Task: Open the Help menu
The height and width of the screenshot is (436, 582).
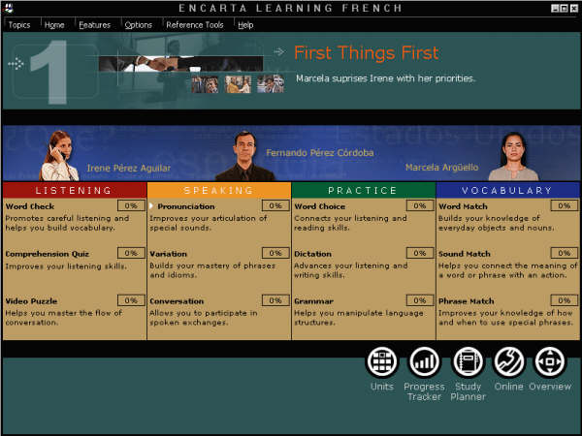Action: [x=245, y=25]
